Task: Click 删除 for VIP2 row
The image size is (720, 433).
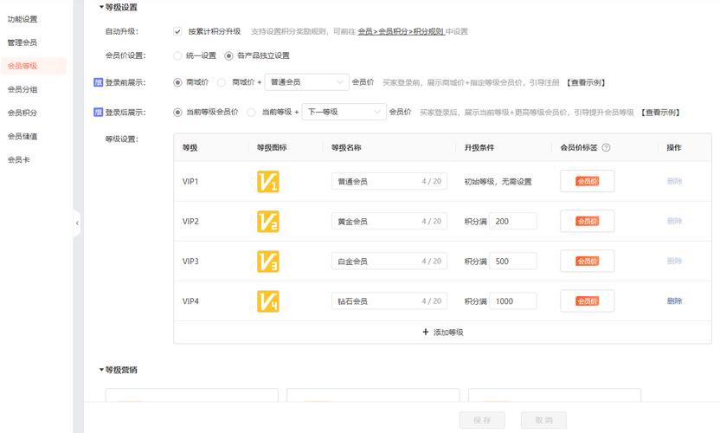Action: (674, 221)
